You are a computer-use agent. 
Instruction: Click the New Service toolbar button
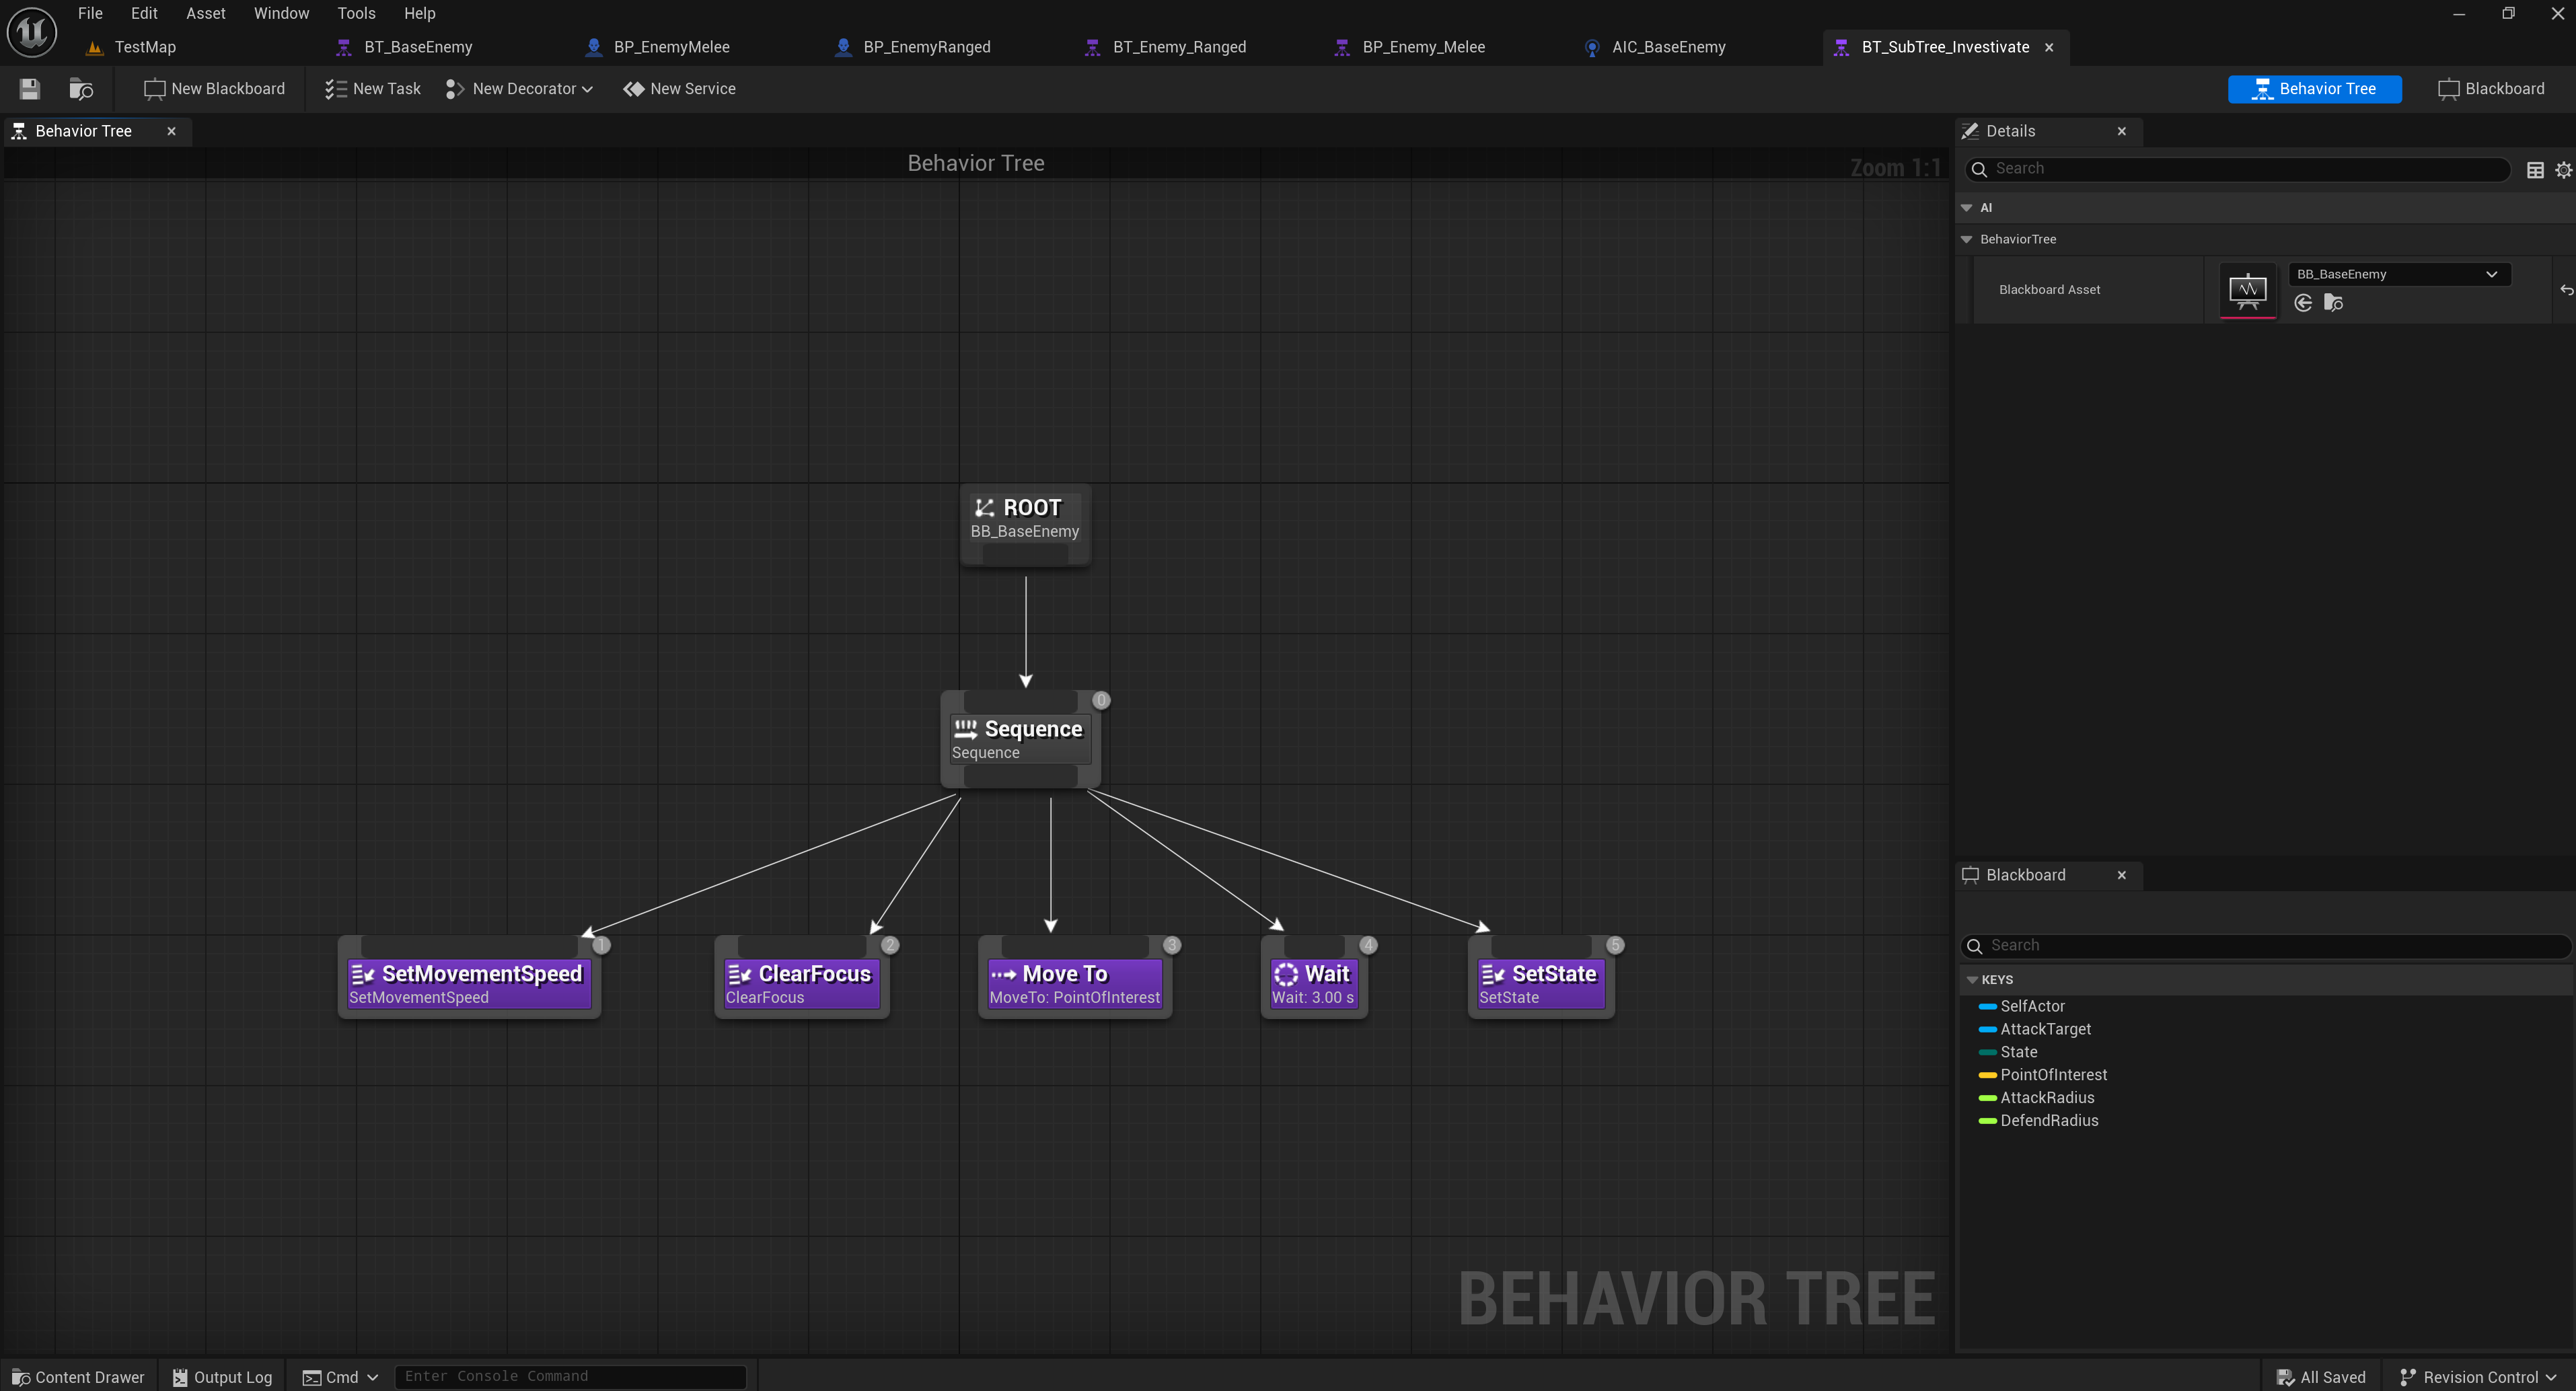point(679,89)
